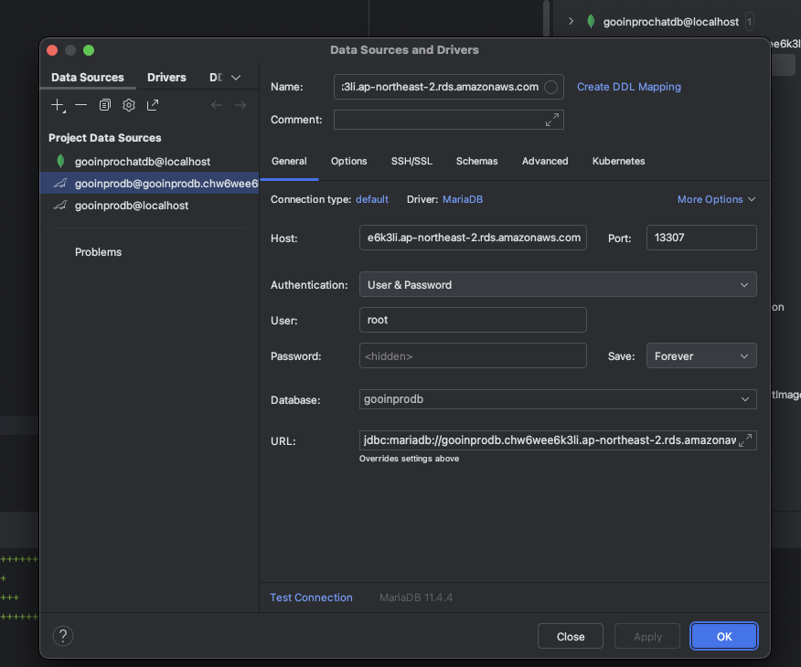The height and width of the screenshot is (667, 801).
Task: Click the MongoDB leaf icon in the background database panel
Action: (x=591, y=21)
